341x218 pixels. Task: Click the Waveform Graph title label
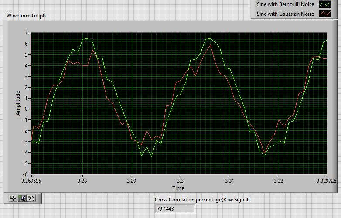26,16
